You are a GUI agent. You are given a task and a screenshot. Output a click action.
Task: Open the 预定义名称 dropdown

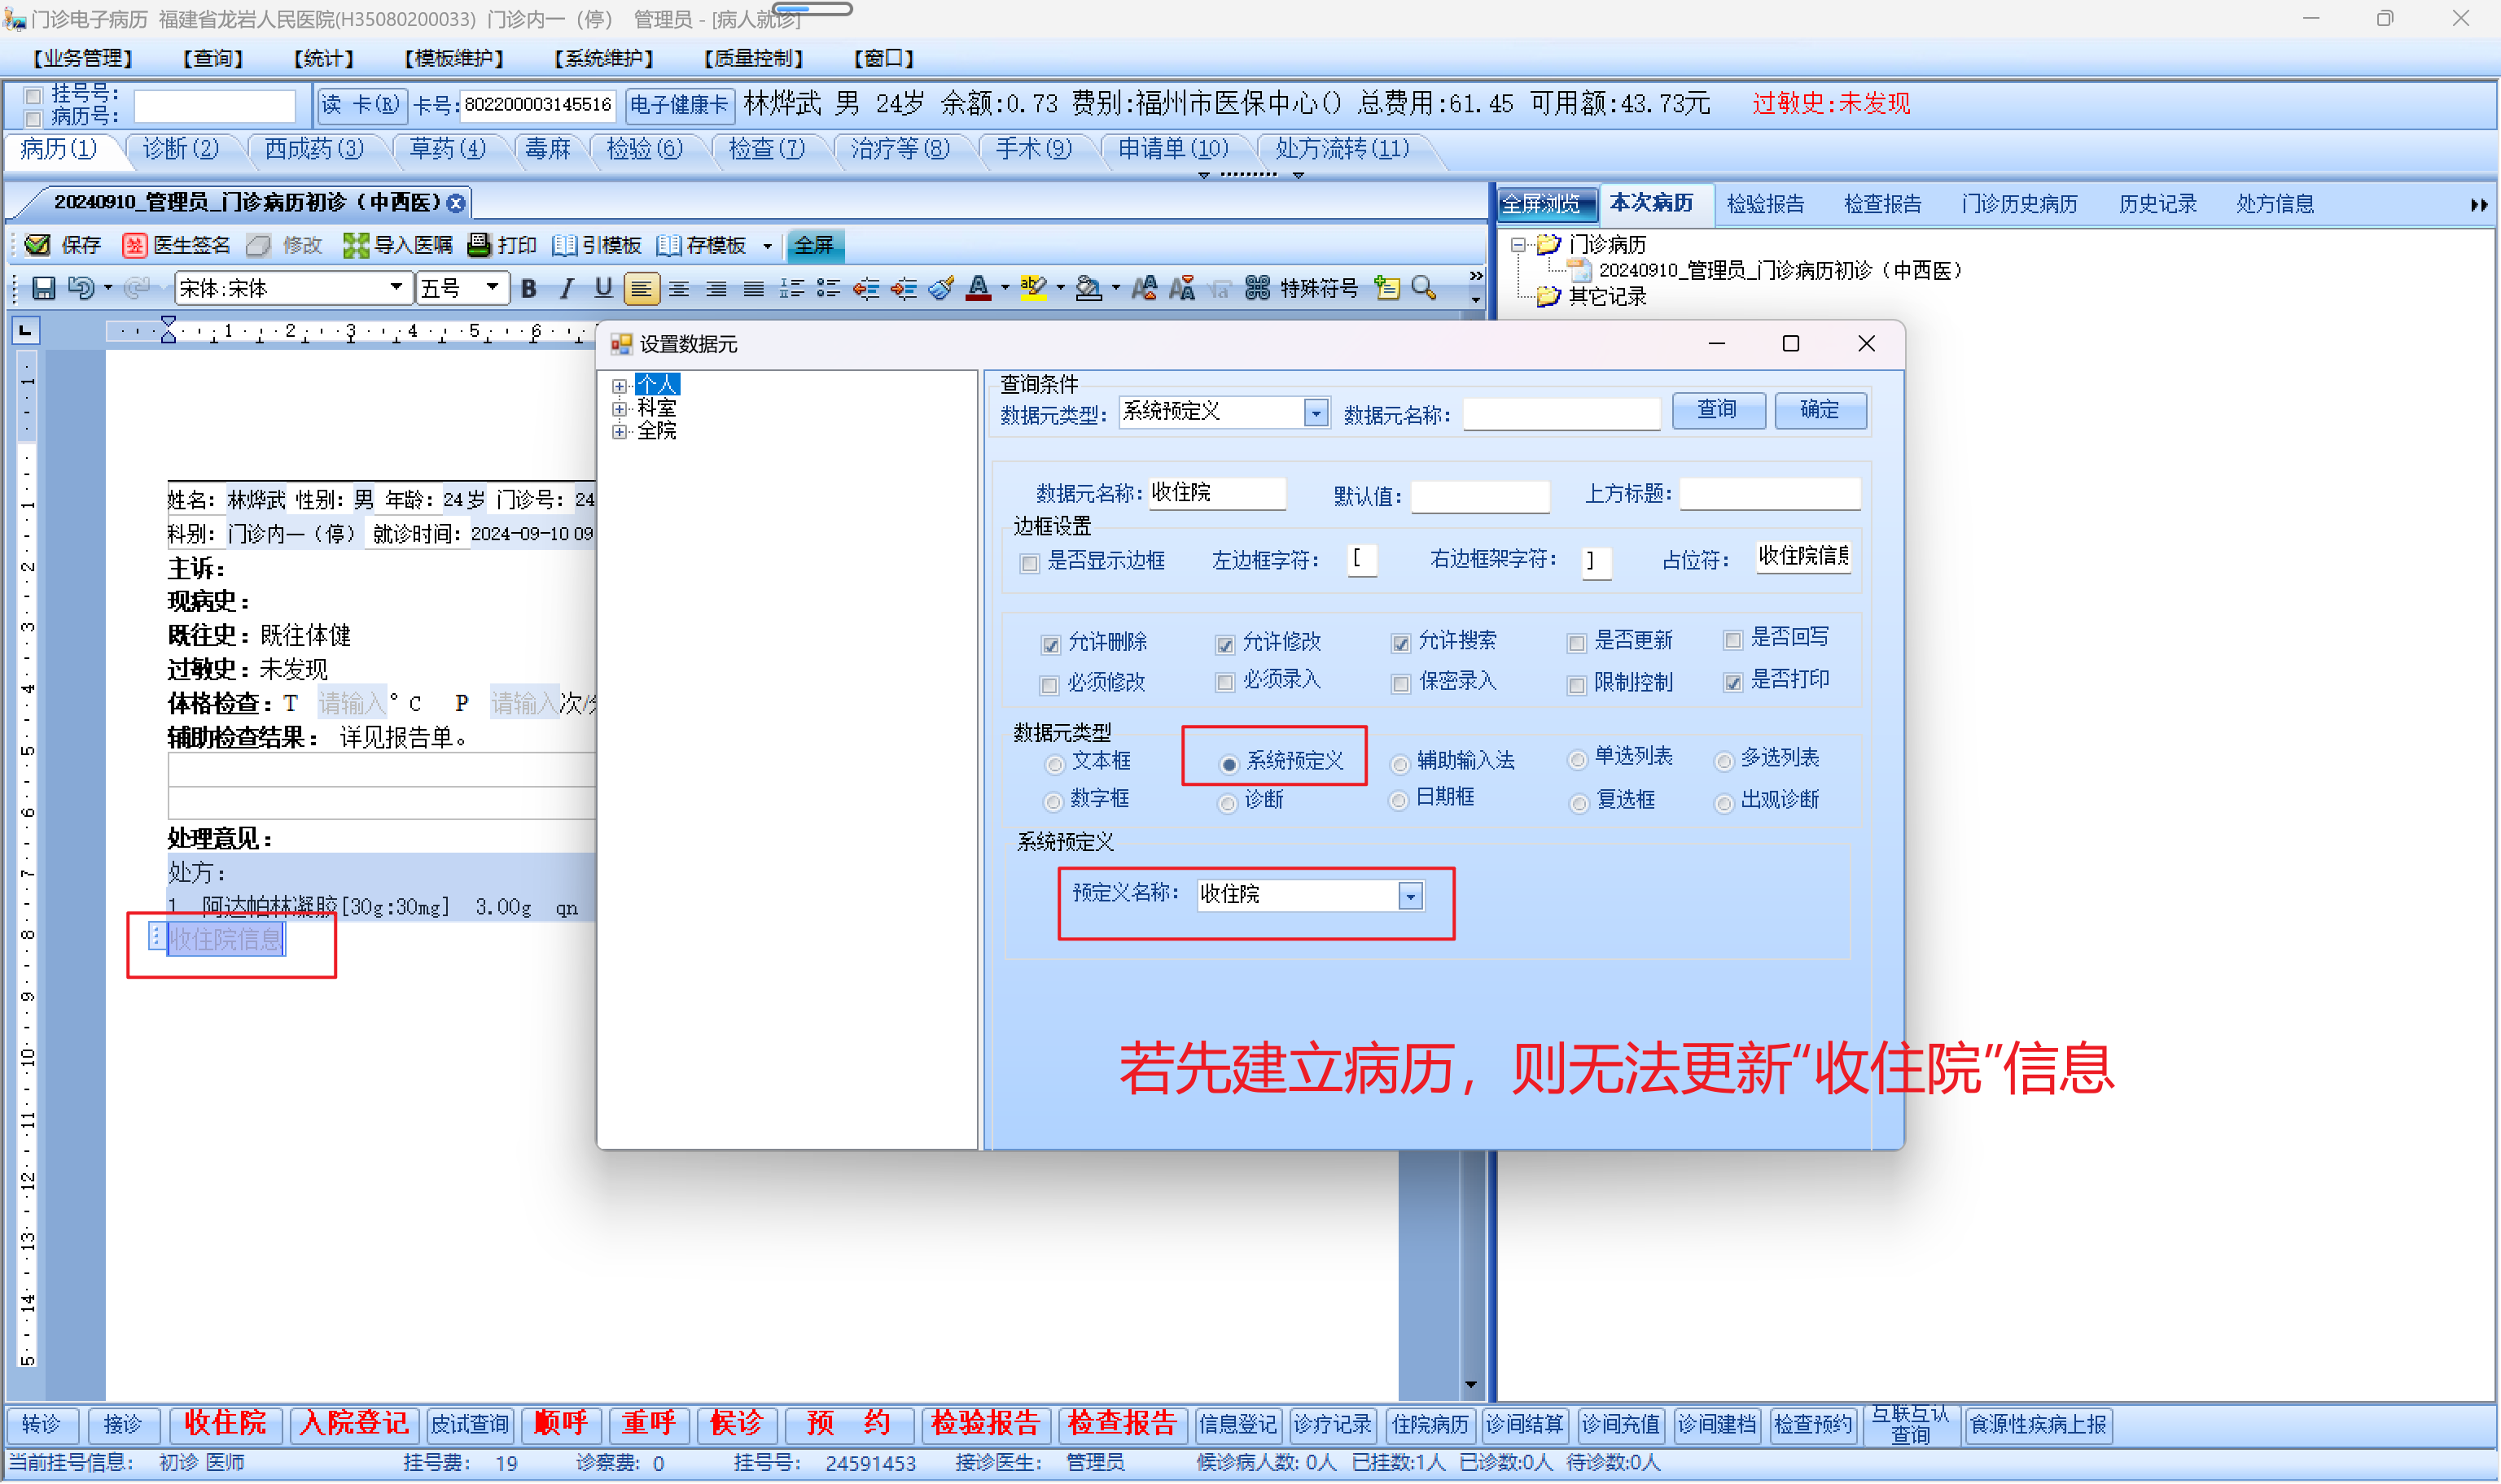1411,896
